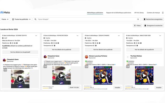Click Instagram platform icon in first card

tap(13, 43)
